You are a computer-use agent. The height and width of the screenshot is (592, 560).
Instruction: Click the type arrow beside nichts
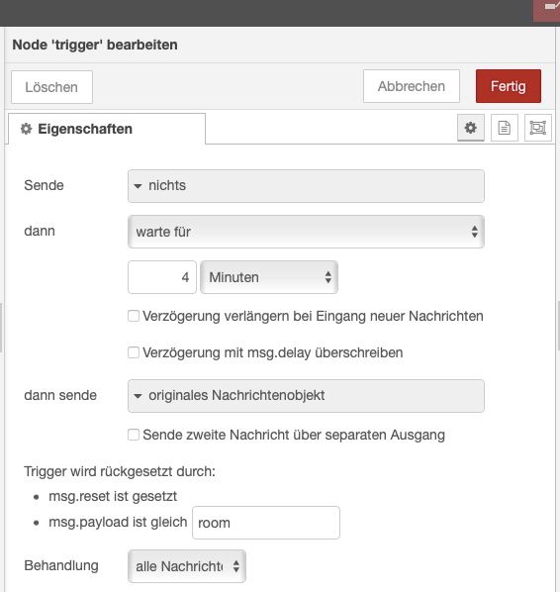[x=138, y=186]
